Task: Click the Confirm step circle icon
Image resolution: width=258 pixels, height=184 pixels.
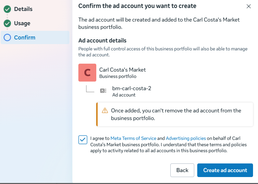Action: [x=7, y=37]
